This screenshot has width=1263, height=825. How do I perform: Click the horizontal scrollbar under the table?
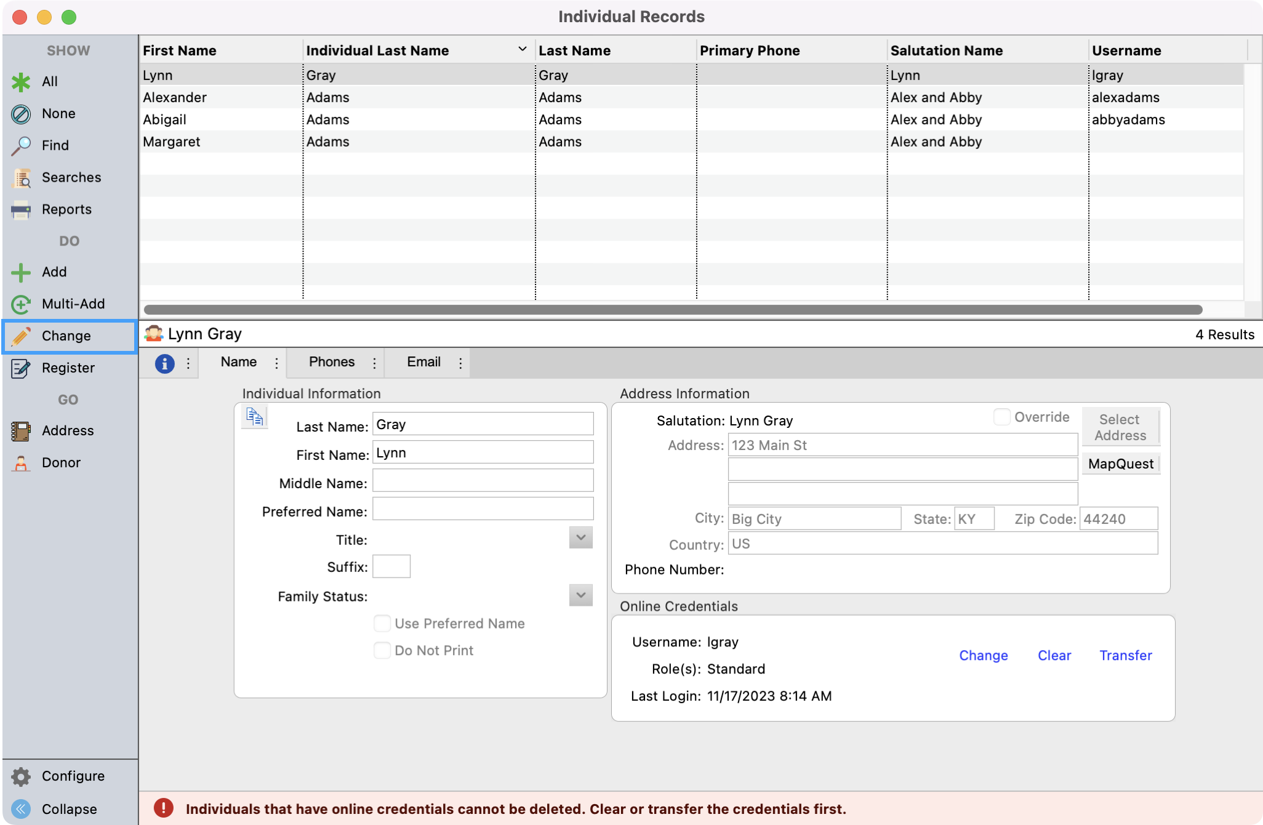pyautogui.click(x=672, y=310)
